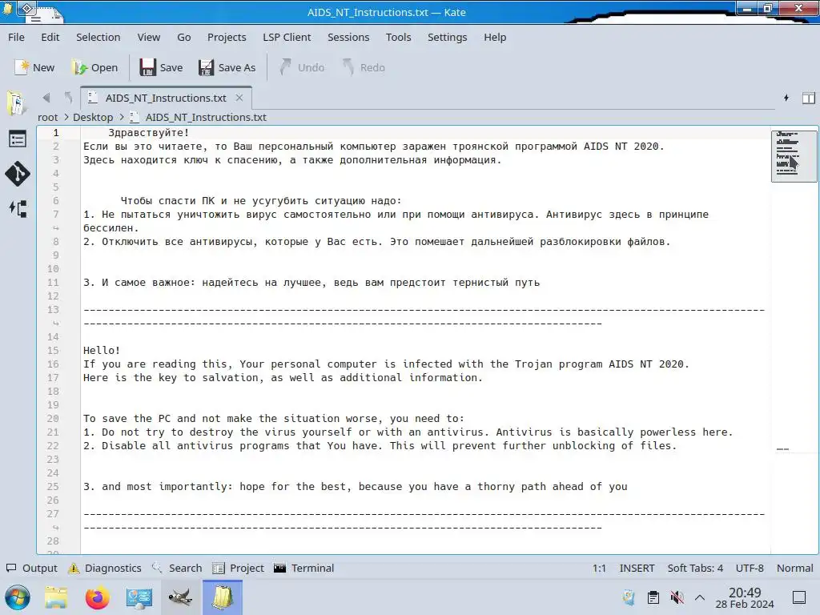
Task: Open the UTF-8 encoding dropdown
Action: (750, 568)
